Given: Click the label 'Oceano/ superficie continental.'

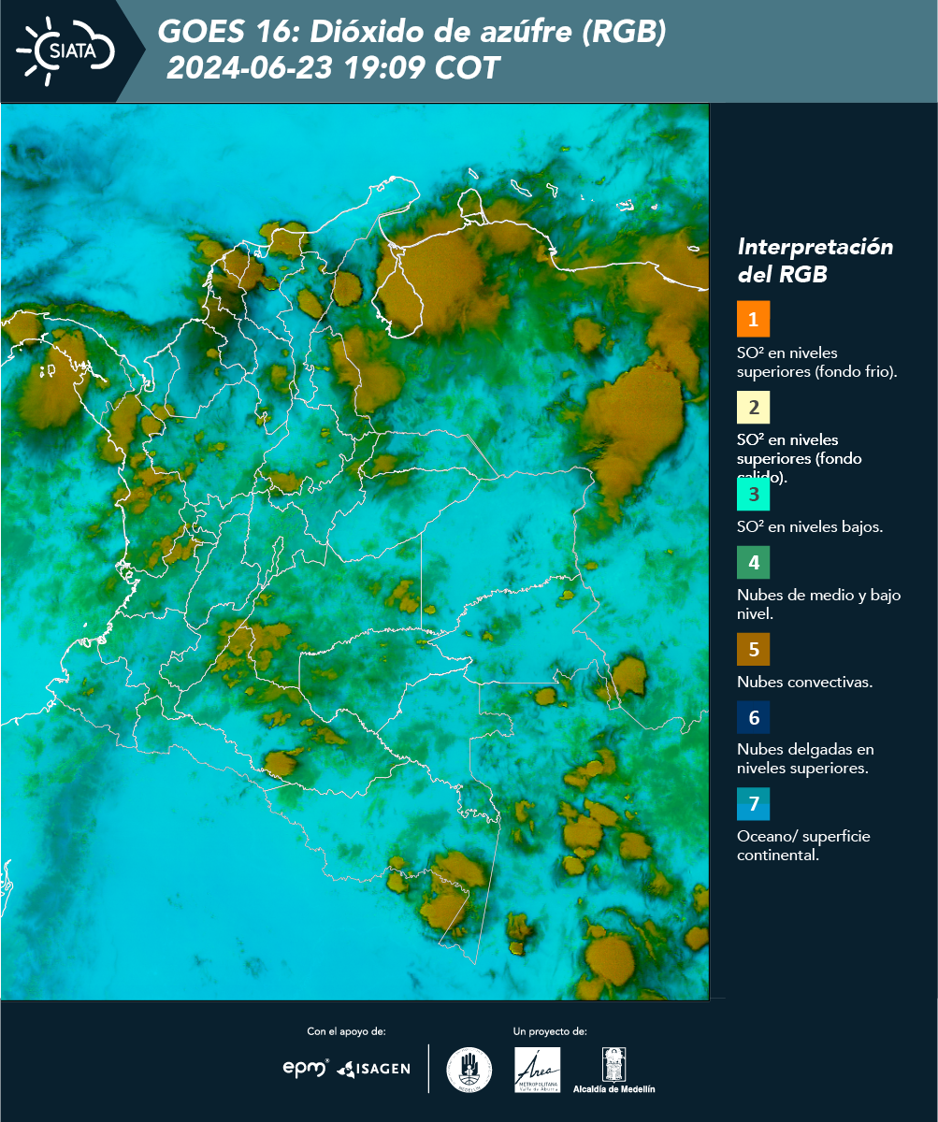Looking at the screenshot, I should [x=803, y=845].
